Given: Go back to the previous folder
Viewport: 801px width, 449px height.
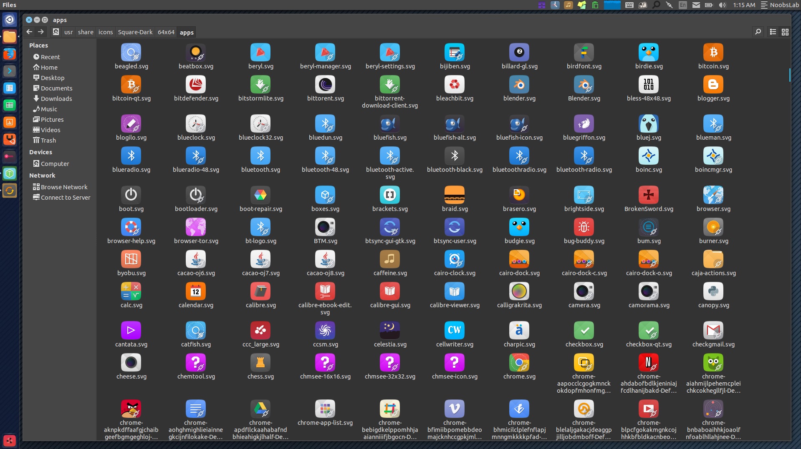Looking at the screenshot, I should pyautogui.click(x=29, y=32).
